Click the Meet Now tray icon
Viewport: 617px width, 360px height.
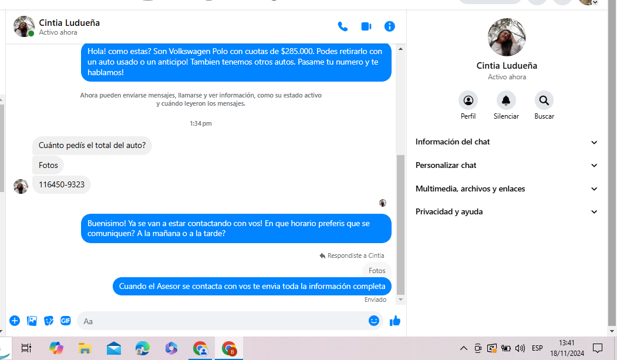point(478,348)
